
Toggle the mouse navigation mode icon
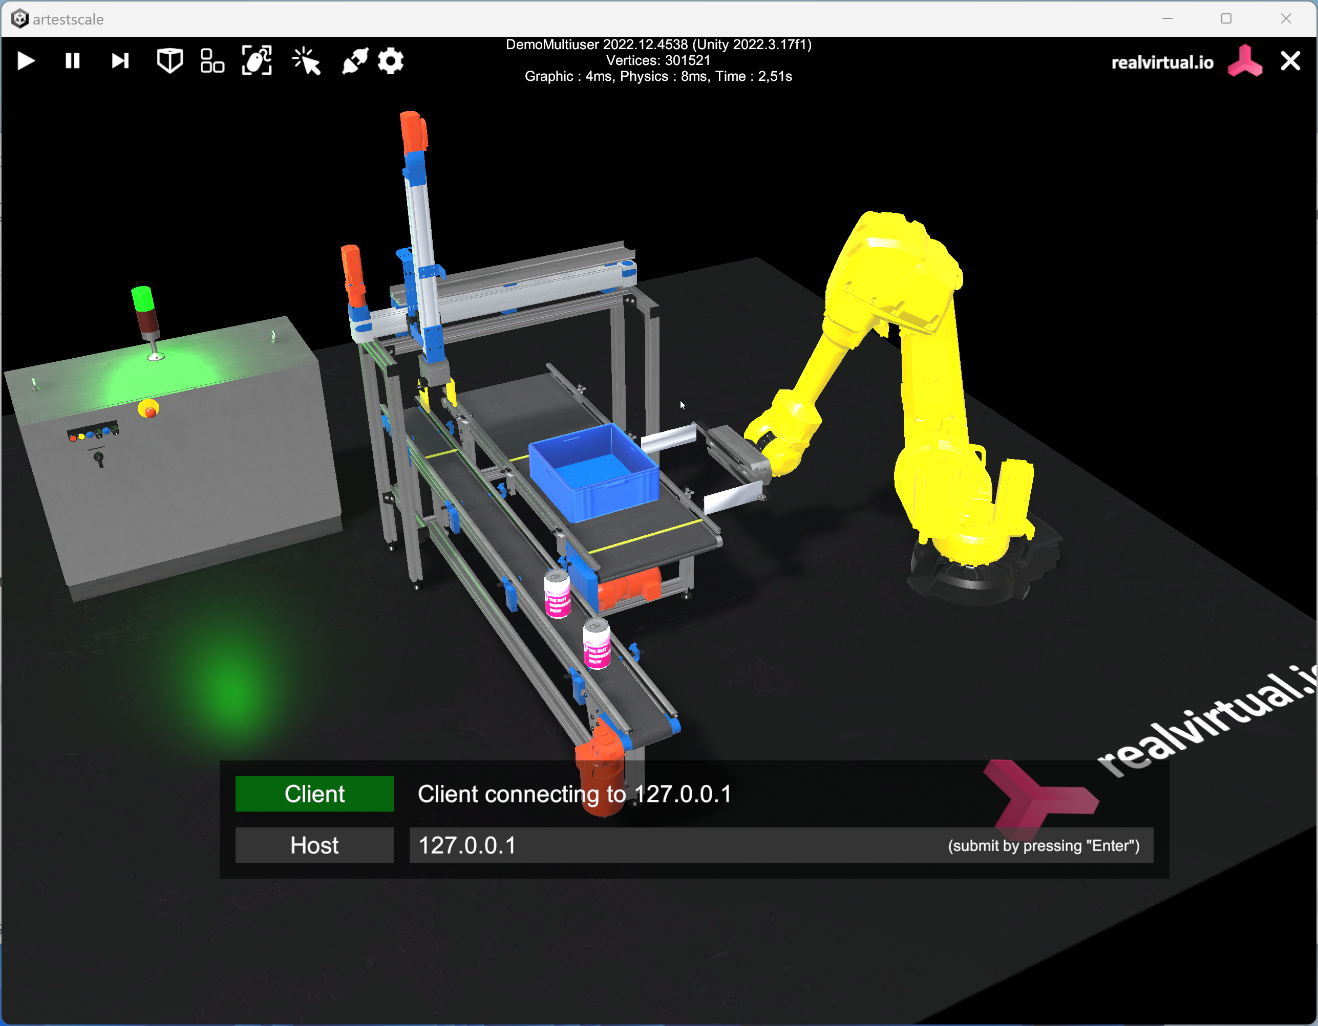click(257, 61)
